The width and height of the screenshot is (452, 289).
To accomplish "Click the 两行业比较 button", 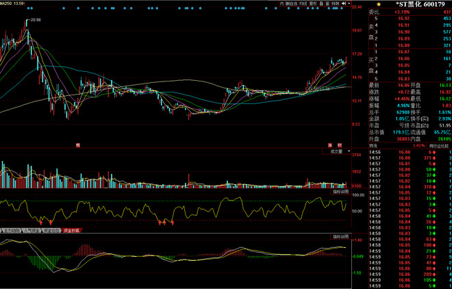I will pyautogui.click(x=439, y=145).
